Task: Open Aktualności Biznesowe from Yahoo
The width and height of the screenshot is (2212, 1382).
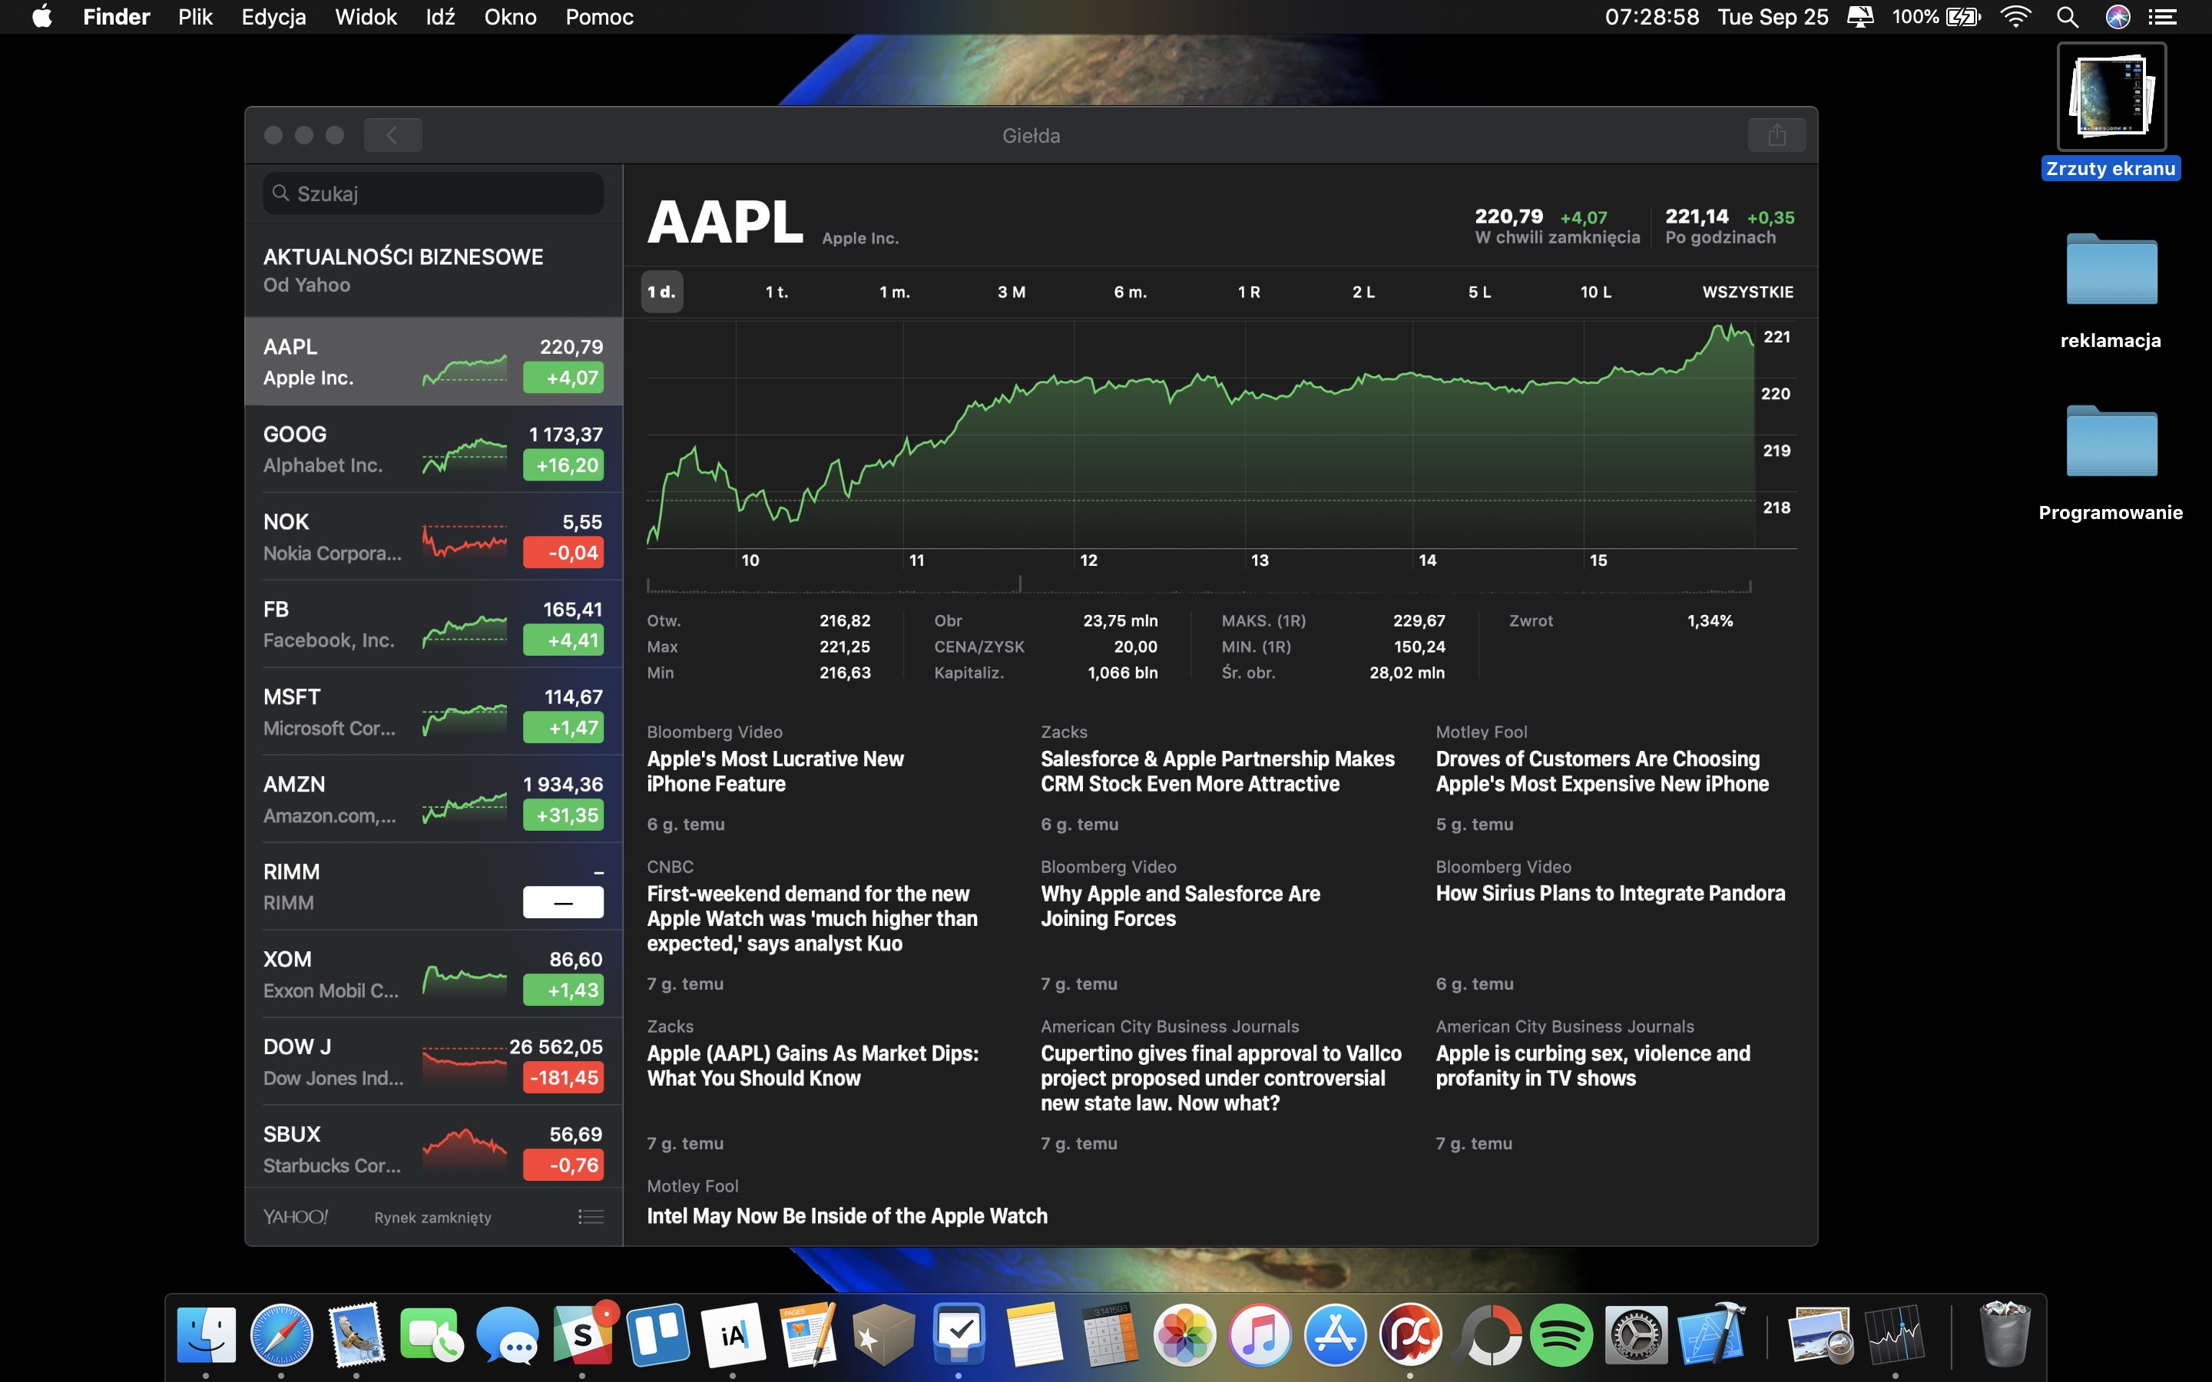Action: [433, 269]
